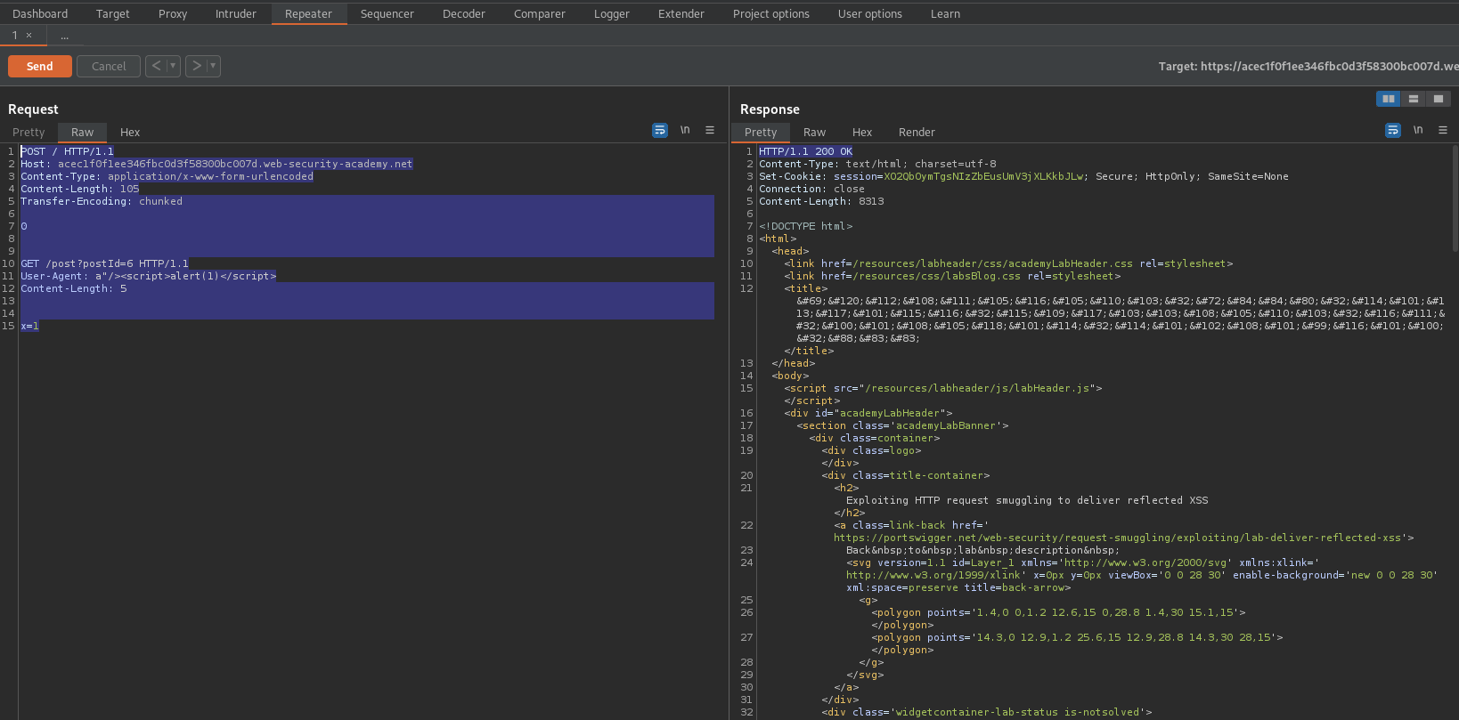The image size is (1459, 720).
Task: Open the Learn tab
Action: tap(946, 13)
